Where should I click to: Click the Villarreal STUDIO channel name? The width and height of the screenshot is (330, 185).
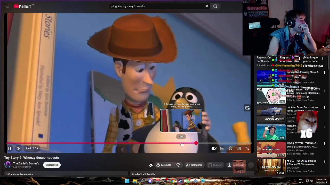pos(295,150)
